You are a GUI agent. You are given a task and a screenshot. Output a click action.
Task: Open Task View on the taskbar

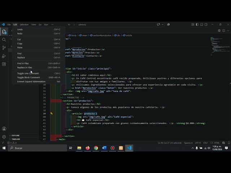pos(71,148)
